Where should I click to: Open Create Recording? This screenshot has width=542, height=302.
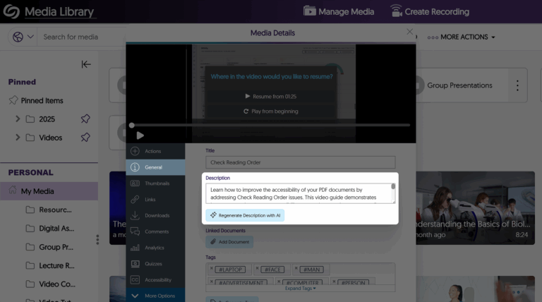click(x=430, y=11)
